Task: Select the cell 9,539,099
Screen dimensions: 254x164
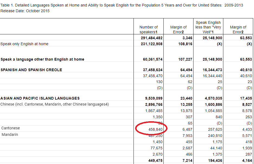Action: (x=154, y=98)
